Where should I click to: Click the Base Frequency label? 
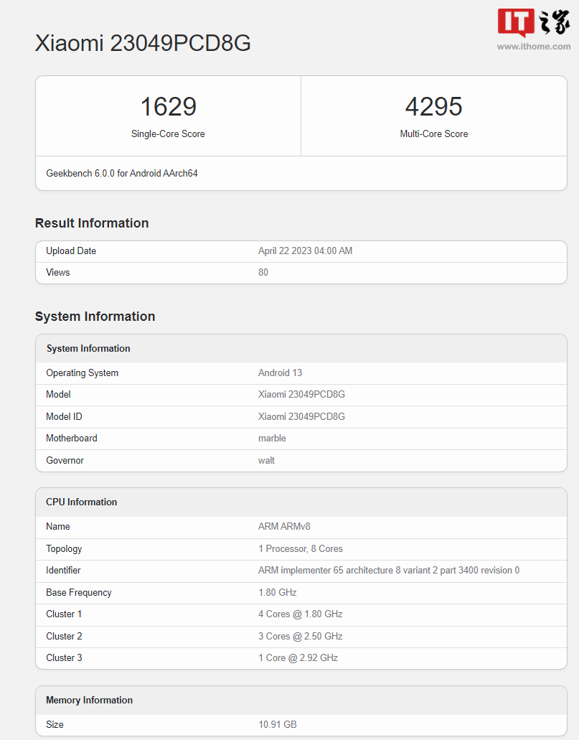[79, 593]
